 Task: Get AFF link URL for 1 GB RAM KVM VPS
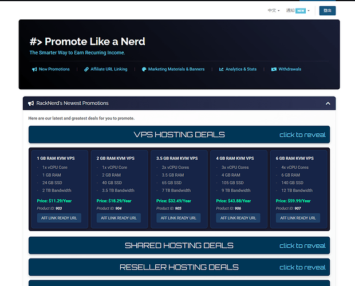[59, 218]
